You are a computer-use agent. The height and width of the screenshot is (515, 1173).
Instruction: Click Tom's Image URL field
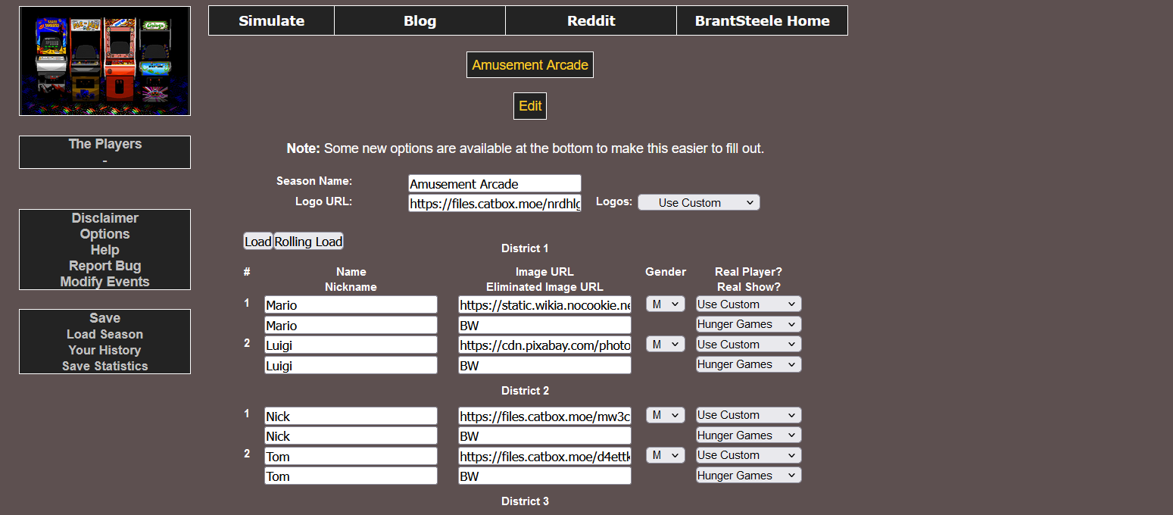click(x=544, y=456)
